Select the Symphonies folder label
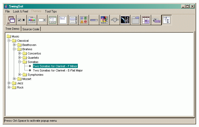Screen dimensions: 199x127 coord(36,75)
